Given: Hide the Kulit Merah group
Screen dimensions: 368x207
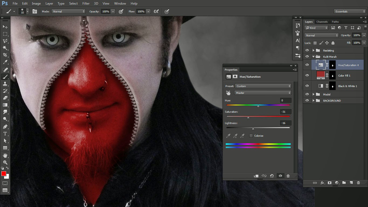Looking at the screenshot, I should (307, 57).
